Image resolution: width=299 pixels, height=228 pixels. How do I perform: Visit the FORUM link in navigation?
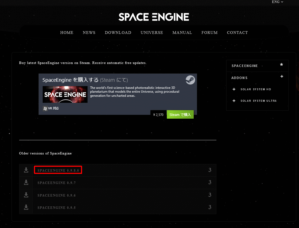pyautogui.click(x=209, y=33)
